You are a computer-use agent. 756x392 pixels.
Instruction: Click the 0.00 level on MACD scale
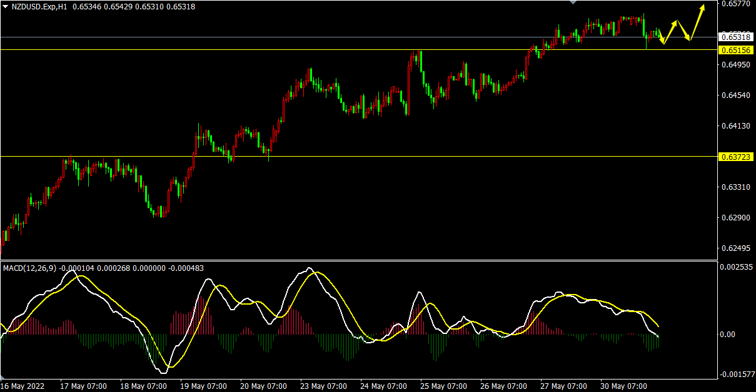729,335
